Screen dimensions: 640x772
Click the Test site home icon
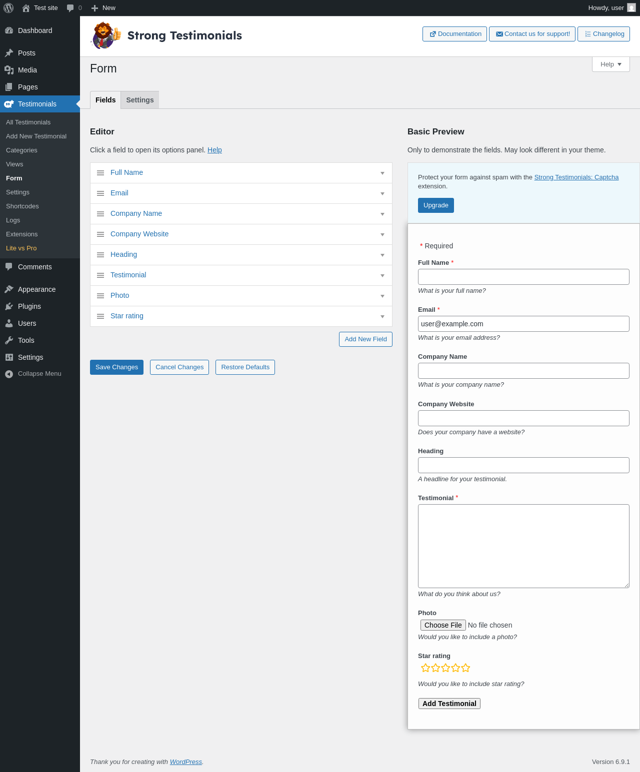pos(26,8)
